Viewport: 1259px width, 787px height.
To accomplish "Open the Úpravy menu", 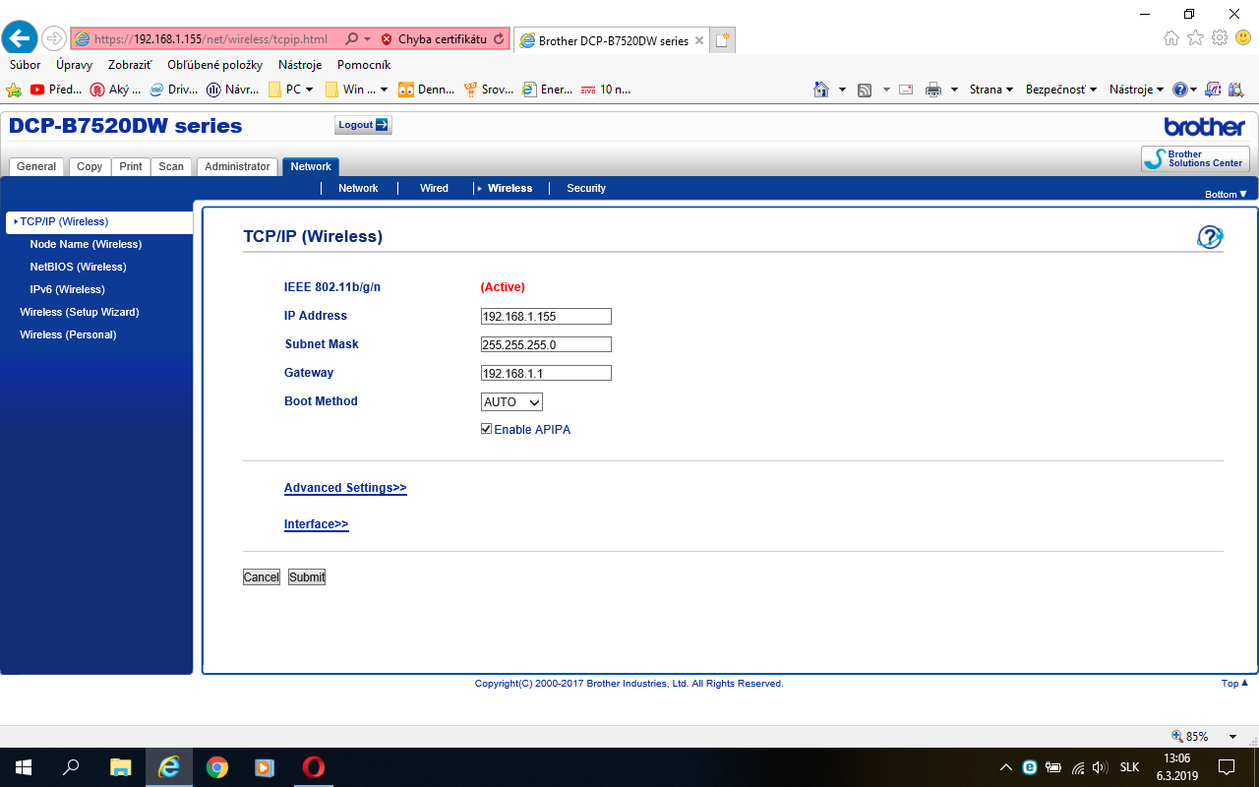I will [x=75, y=65].
